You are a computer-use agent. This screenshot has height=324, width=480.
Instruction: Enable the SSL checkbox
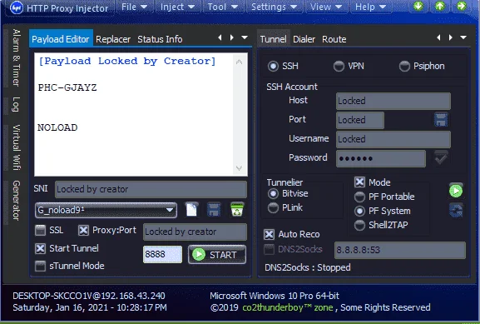click(40, 230)
